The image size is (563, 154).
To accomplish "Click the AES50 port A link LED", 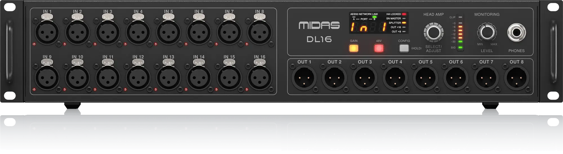I will [x=354, y=17].
